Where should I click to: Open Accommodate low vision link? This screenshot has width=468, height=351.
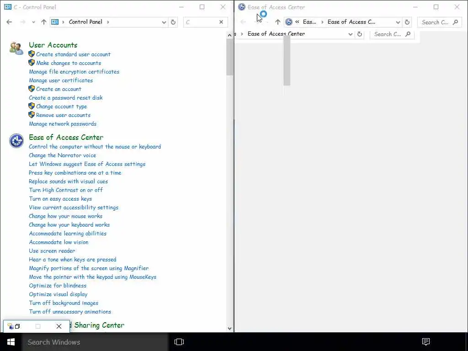[58, 242]
